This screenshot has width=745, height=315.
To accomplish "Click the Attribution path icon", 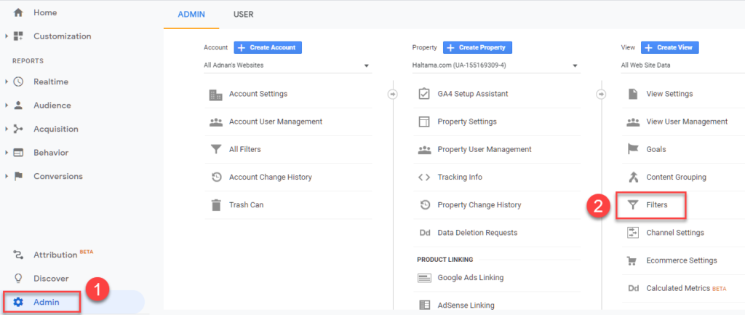I will tap(18, 255).
